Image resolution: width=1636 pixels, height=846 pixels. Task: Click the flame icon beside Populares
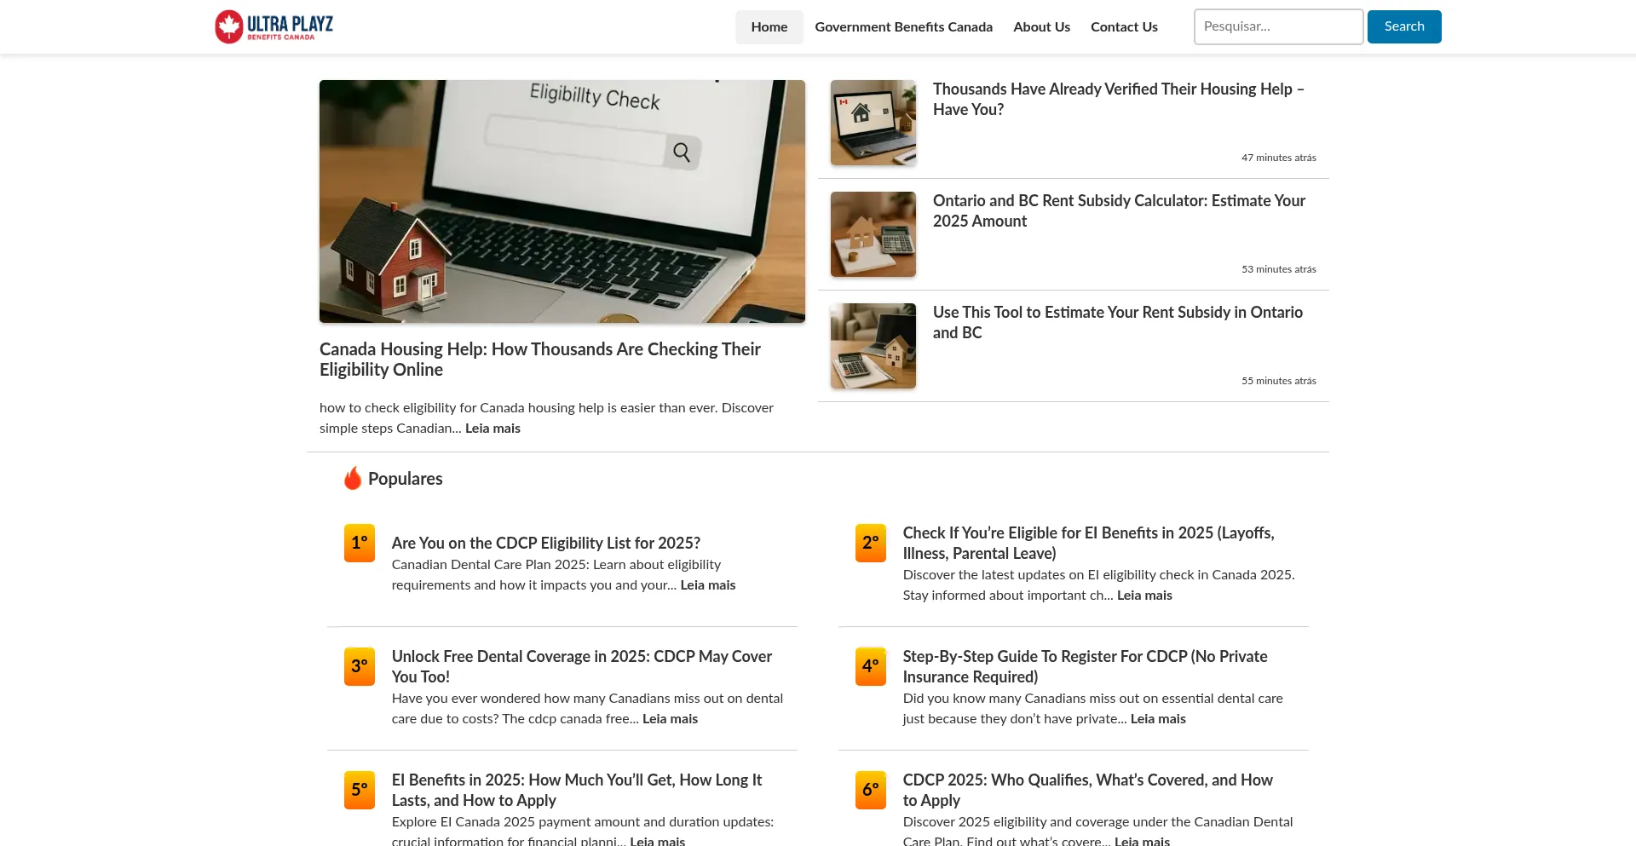pos(352,479)
